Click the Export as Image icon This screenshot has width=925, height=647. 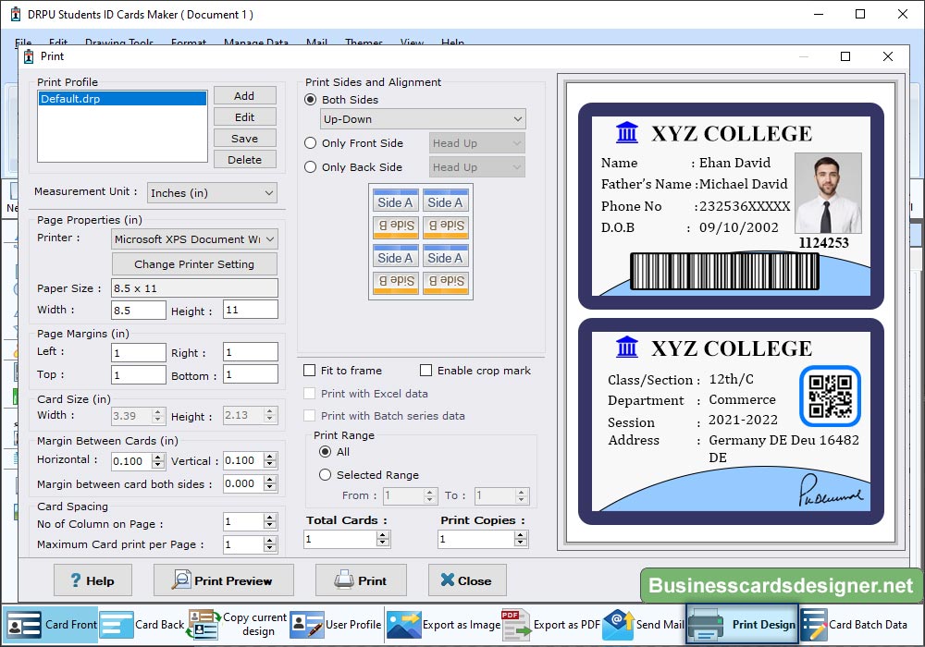coord(403,625)
